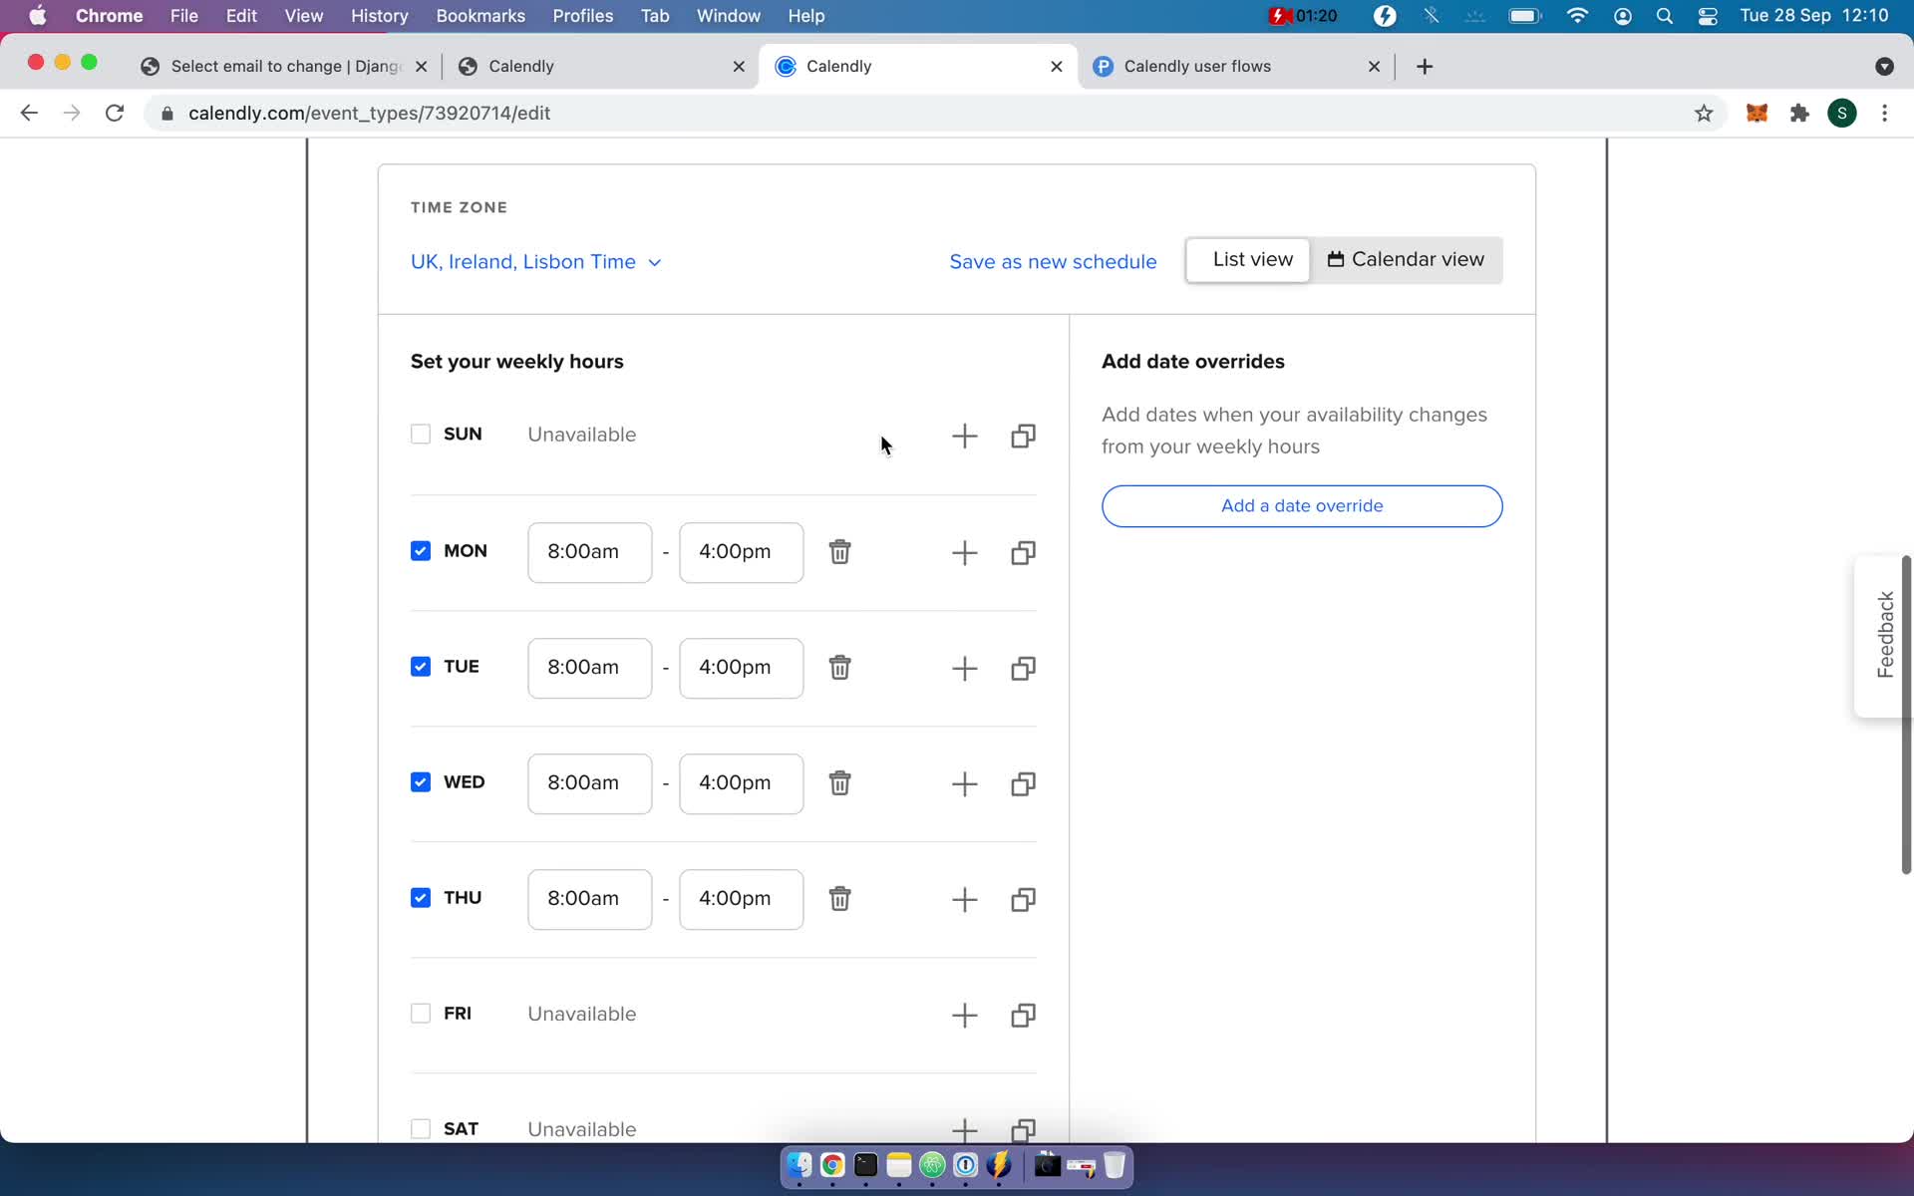
Task: Click the add hours icon for Sunday
Action: click(x=965, y=436)
